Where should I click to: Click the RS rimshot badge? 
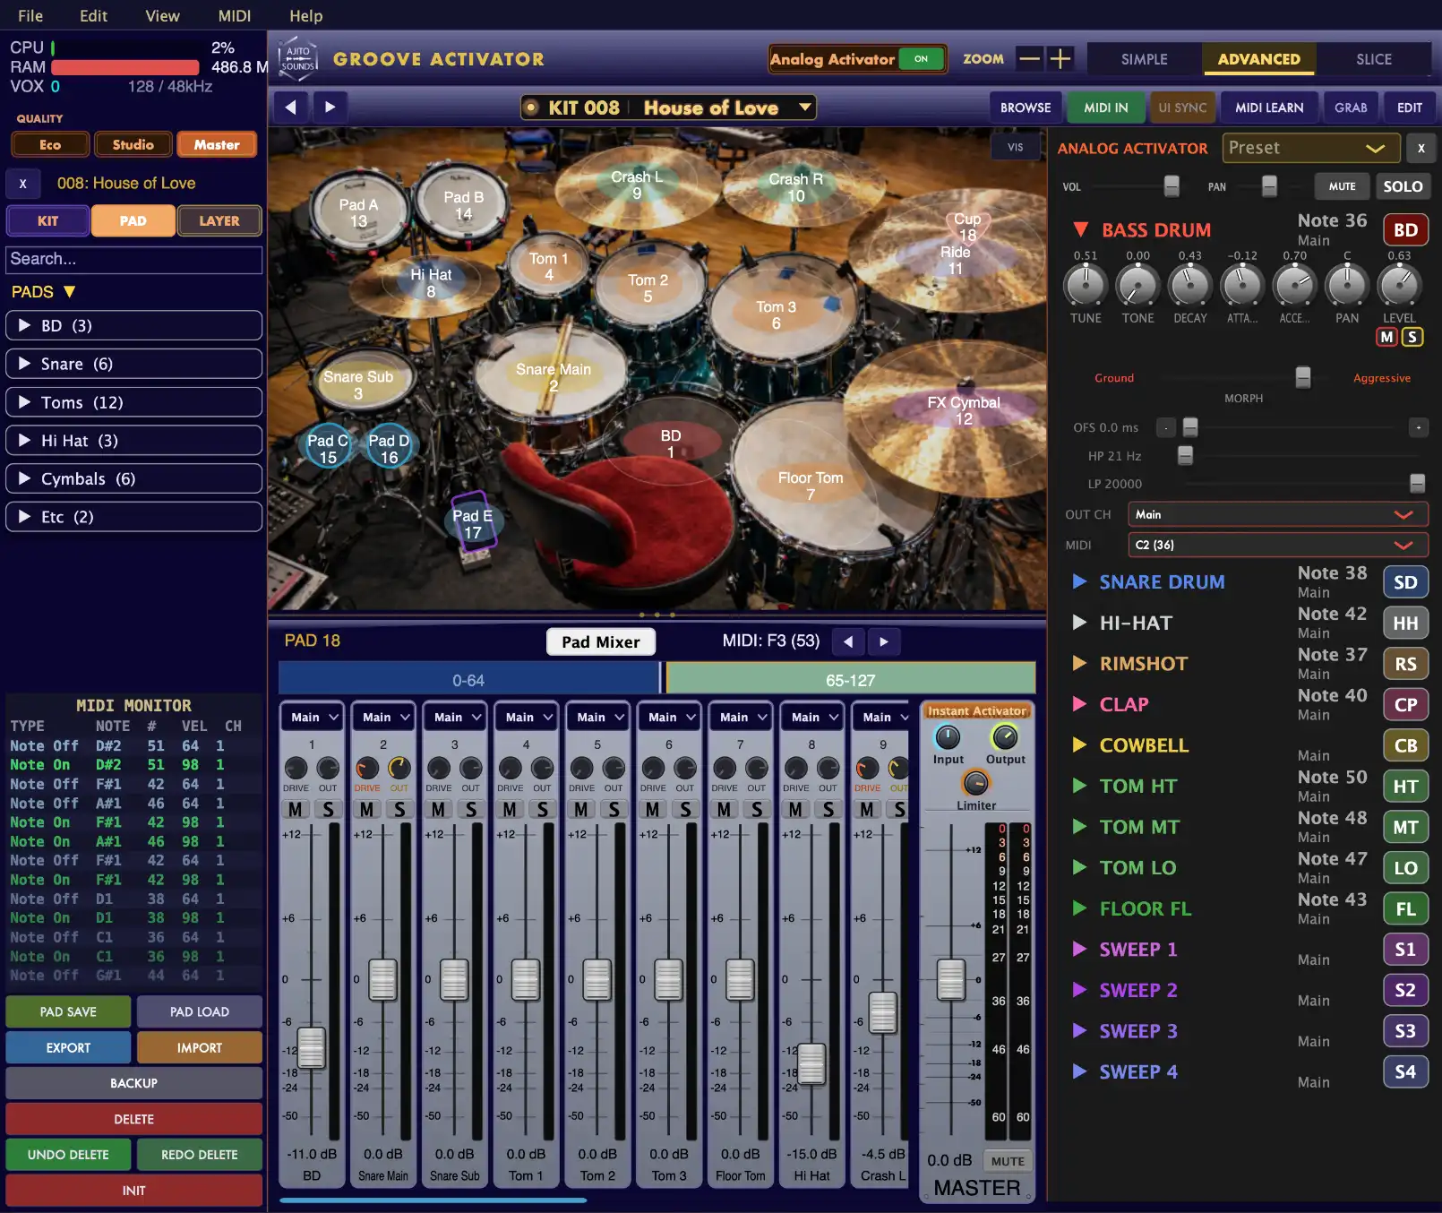[x=1405, y=664]
